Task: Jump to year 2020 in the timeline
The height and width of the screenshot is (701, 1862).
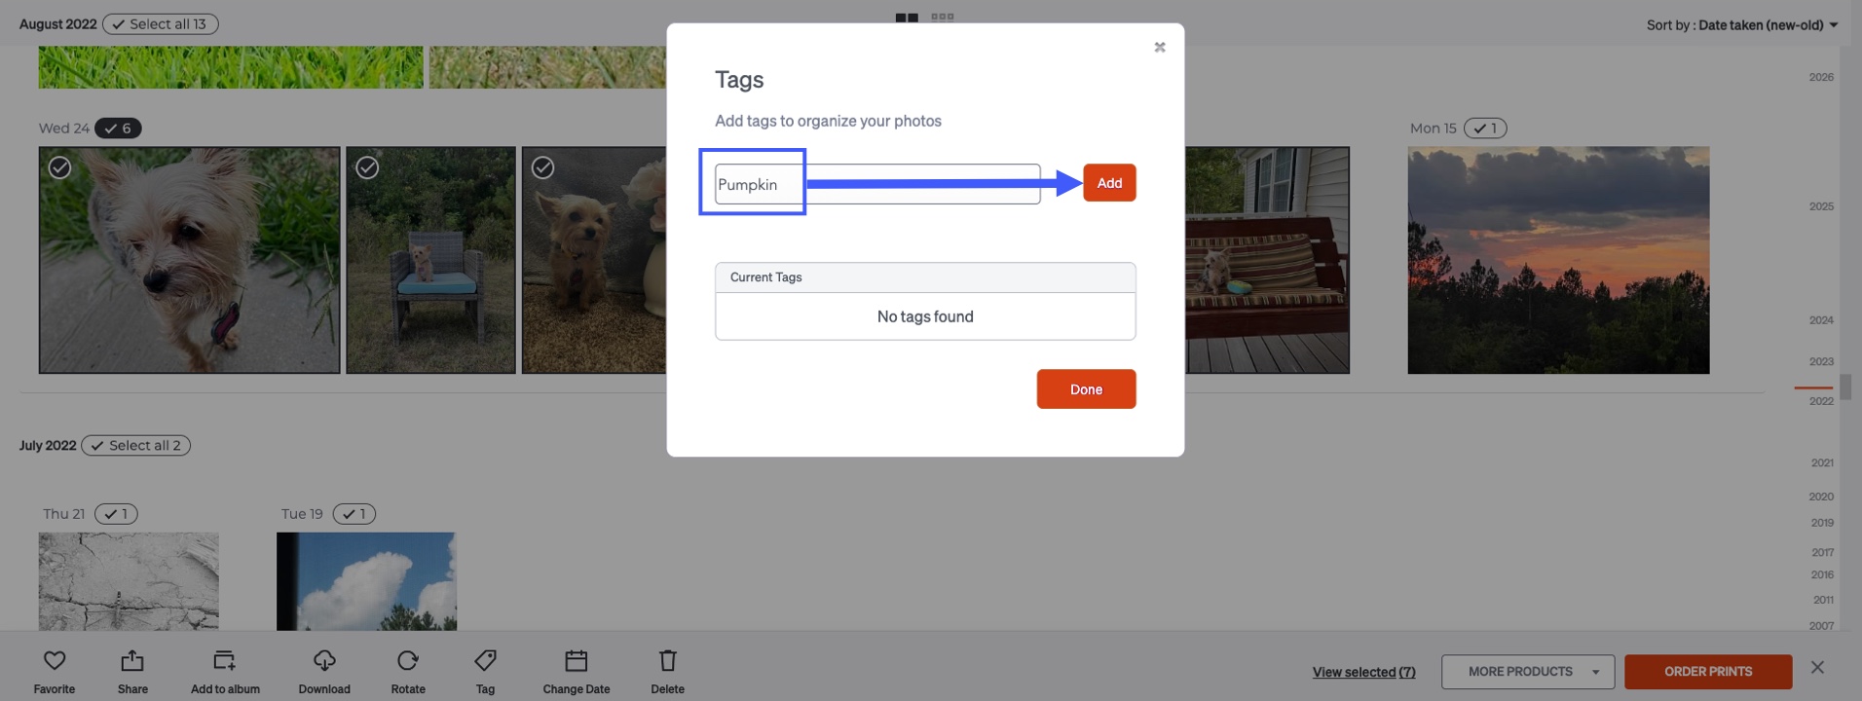Action: coord(1821,497)
